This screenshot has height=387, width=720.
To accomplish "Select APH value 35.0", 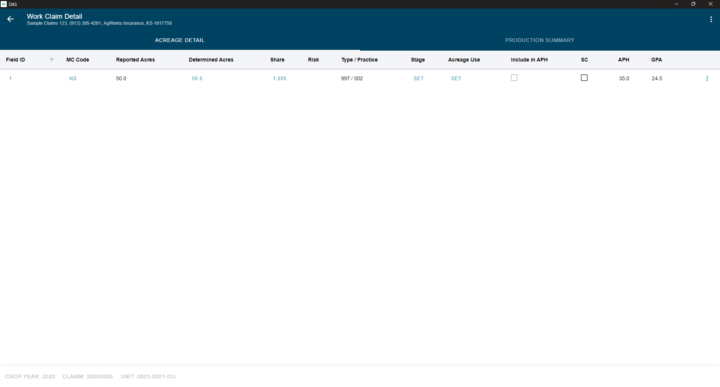I will pos(624,78).
